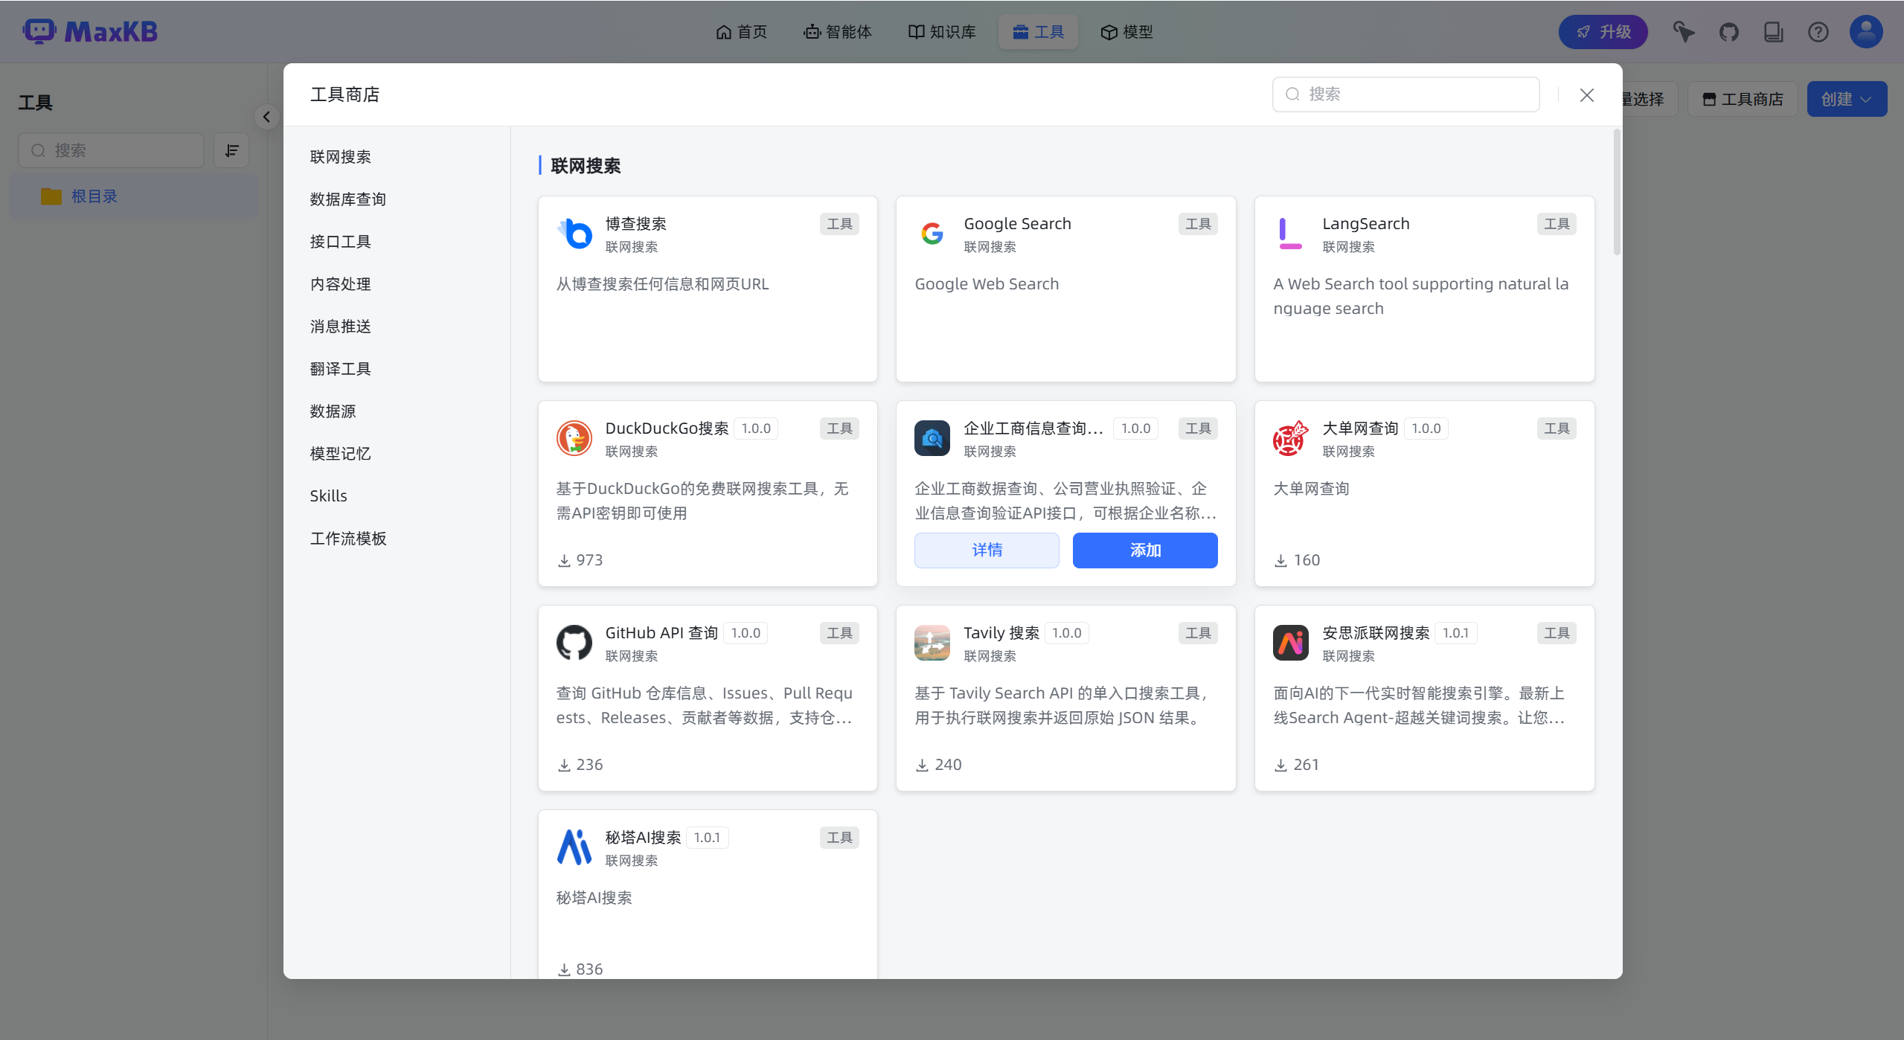This screenshot has width=1904, height=1040.
Task: Click the Google Search card title
Action: [x=1017, y=224]
